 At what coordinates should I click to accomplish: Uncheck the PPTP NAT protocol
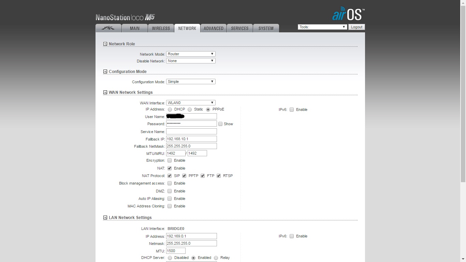point(184,176)
